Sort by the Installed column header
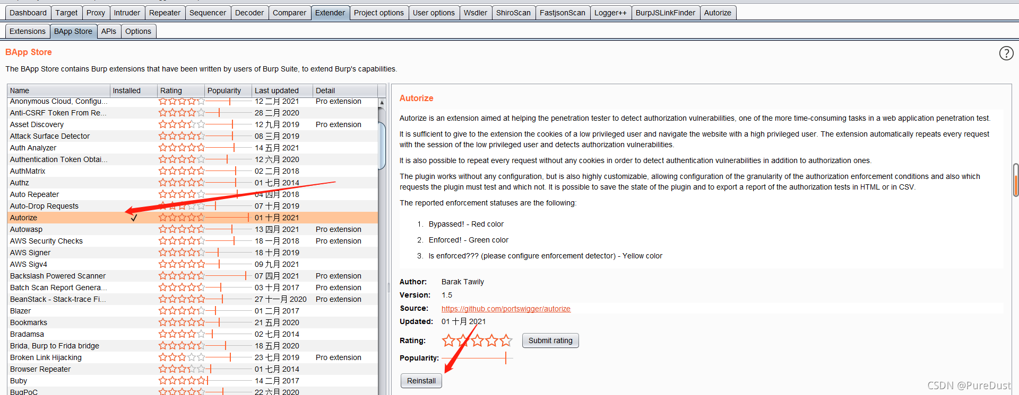This screenshot has height=395, width=1019. [x=134, y=91]
